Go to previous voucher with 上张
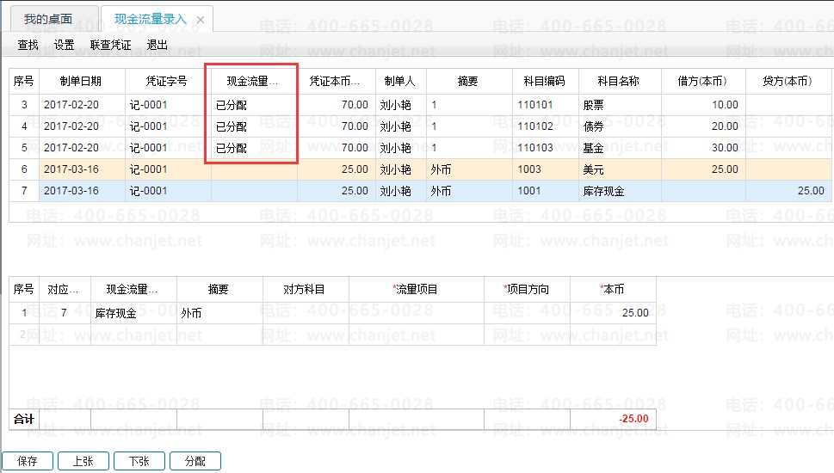 click(83, 461)
